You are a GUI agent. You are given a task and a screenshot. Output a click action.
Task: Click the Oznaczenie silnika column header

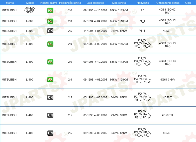point(168,3)
